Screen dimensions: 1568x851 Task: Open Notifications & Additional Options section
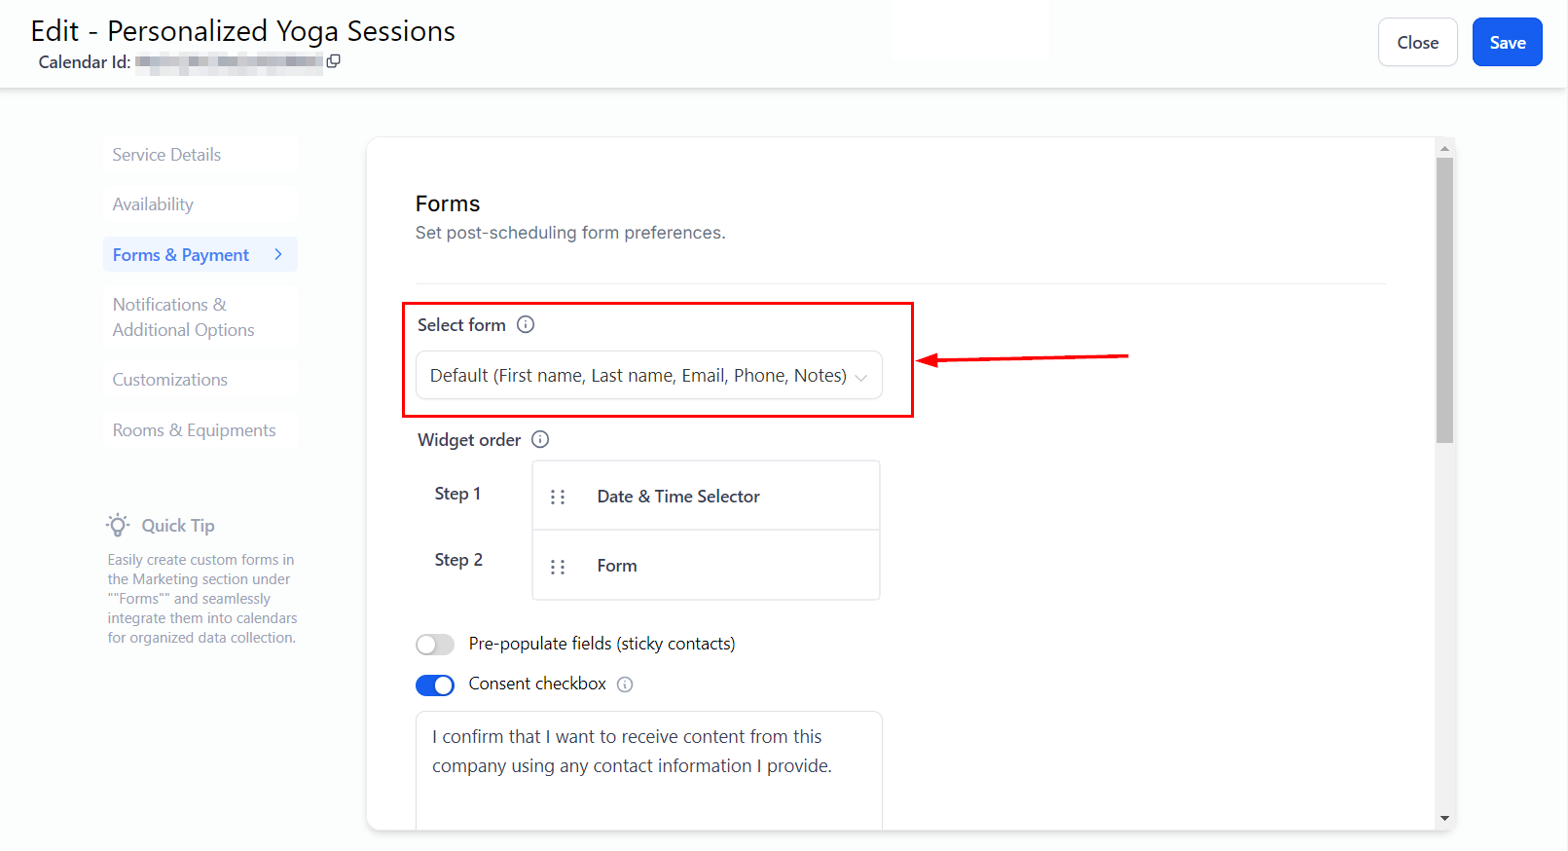[183, 317]
